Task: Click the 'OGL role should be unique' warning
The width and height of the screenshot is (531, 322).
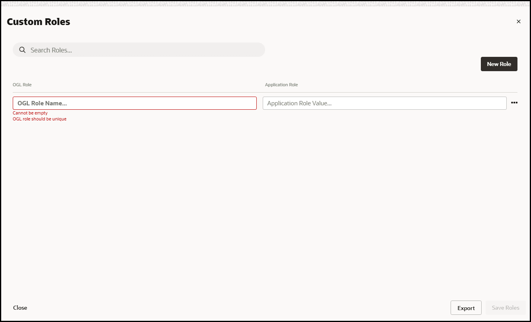Action: click(39, 119)
